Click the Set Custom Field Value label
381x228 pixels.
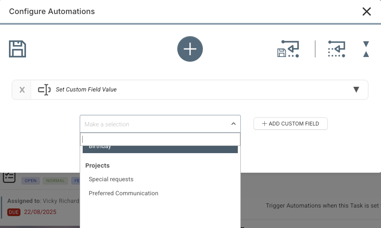click(86, 89)
